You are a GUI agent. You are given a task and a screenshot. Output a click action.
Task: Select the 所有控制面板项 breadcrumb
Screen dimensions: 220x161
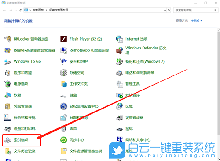pos(59,10)
